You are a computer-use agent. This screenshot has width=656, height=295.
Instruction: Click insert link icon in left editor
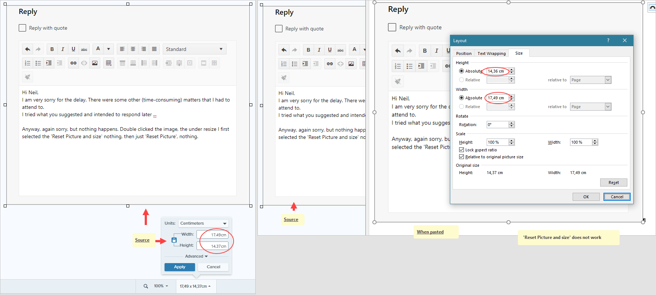pos(73,63)
